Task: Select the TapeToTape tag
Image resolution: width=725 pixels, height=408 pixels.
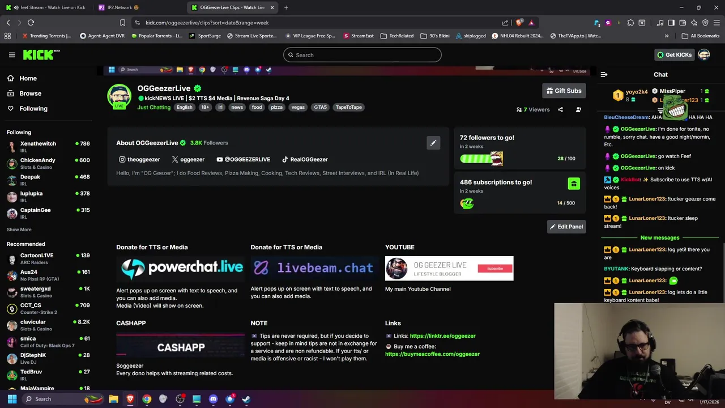Action: click(x=348, y=107)
